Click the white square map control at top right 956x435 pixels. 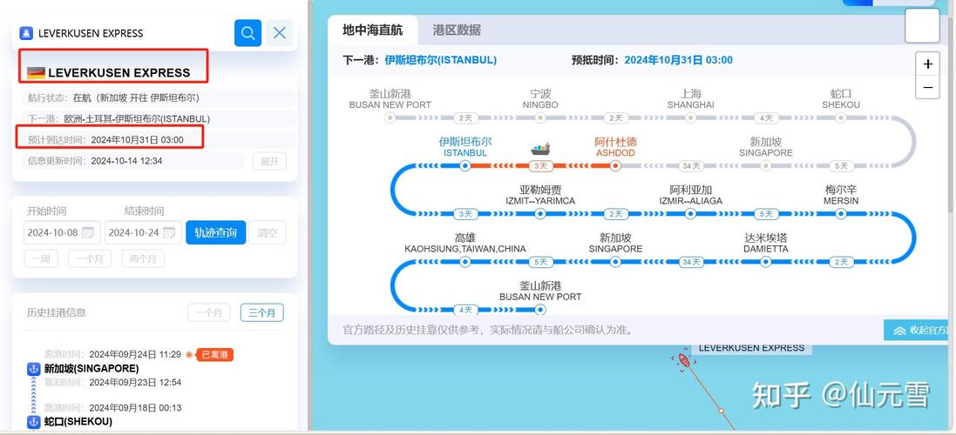pyautogui.click(x=921, y=25)
